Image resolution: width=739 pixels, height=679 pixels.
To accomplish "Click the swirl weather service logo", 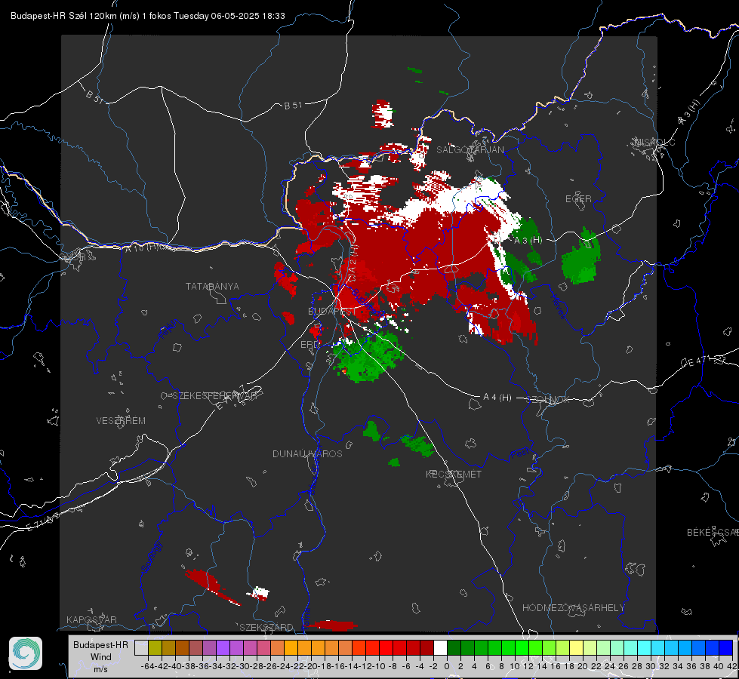I will [x=26, y=653].
